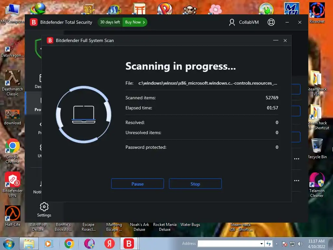Click the network tray icon

coord(292,244)
